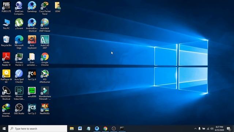Image resolution: width=234 pixels, height=132 pixels.
Task: Open the console window taskbar icon
Action: point(122,129)
